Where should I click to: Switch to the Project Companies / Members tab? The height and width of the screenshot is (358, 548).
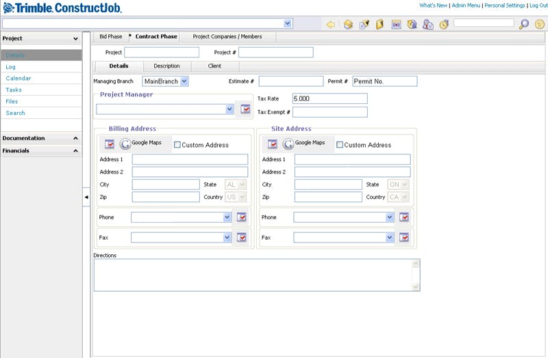(227, 36)
